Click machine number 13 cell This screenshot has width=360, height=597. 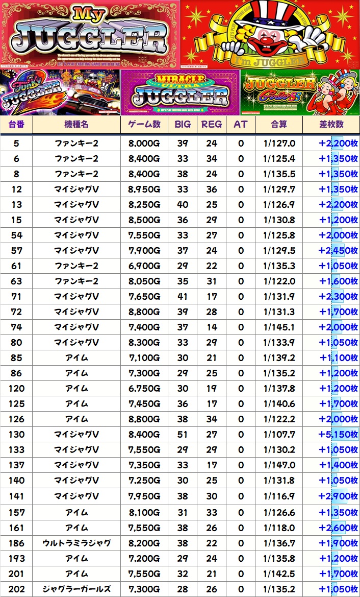16,204
